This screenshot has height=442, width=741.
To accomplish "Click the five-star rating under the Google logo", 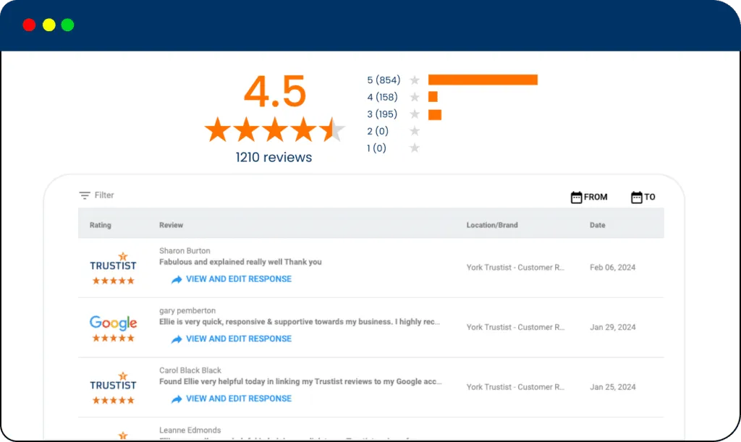I will tap(114, 338).
